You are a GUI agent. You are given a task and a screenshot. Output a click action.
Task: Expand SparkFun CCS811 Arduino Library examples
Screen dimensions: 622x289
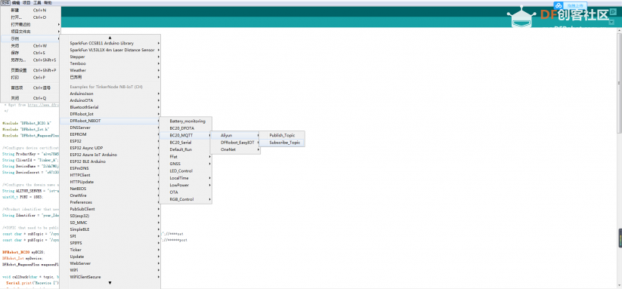110,43
